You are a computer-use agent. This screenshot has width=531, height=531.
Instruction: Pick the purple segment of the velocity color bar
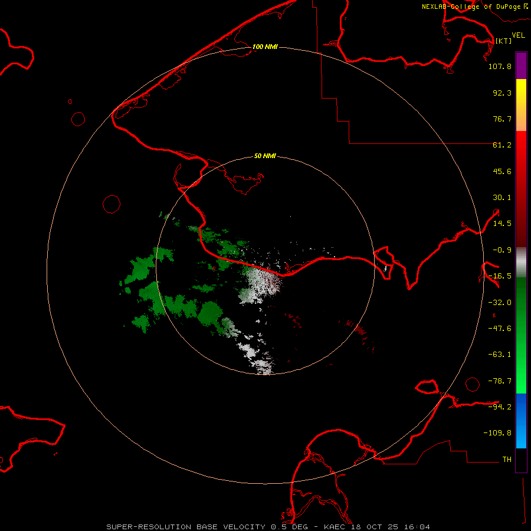[x=521, y=65]
